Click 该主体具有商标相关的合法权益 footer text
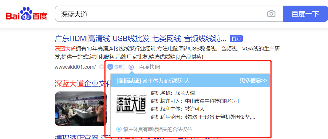328x139 pixels. pos(158,129)
